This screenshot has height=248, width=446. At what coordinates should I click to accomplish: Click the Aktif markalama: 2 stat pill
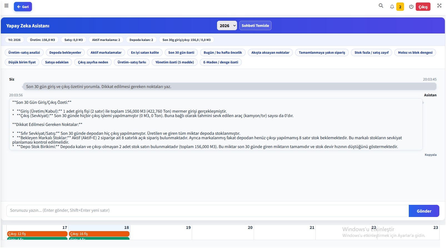(106, 40)
